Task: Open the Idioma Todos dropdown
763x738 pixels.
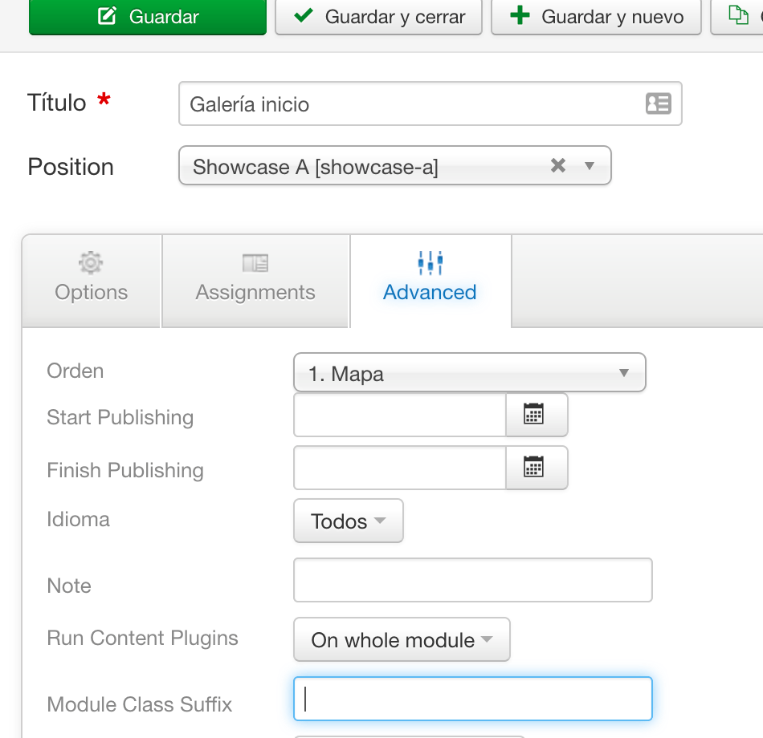Action: [349, 521]
